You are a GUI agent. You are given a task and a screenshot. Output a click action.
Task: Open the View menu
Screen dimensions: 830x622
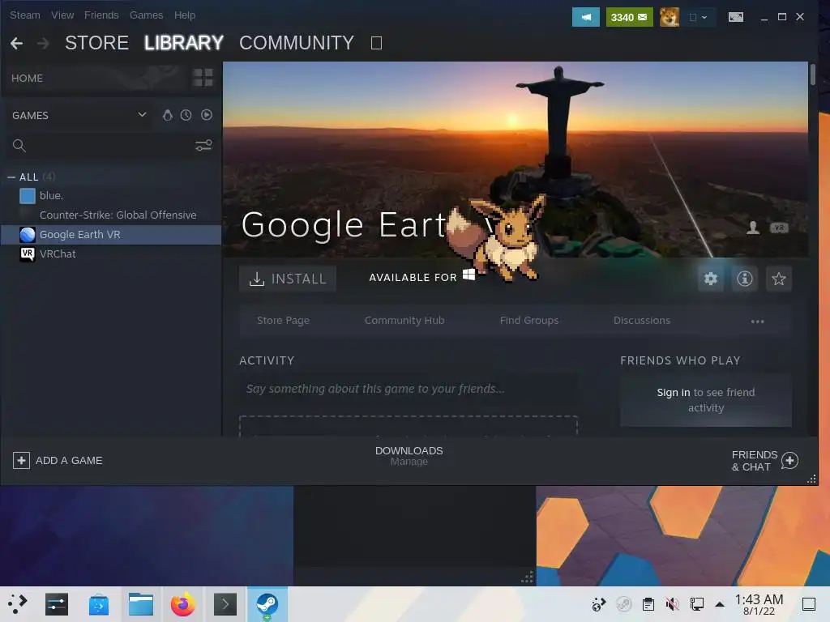coord(62,15)
